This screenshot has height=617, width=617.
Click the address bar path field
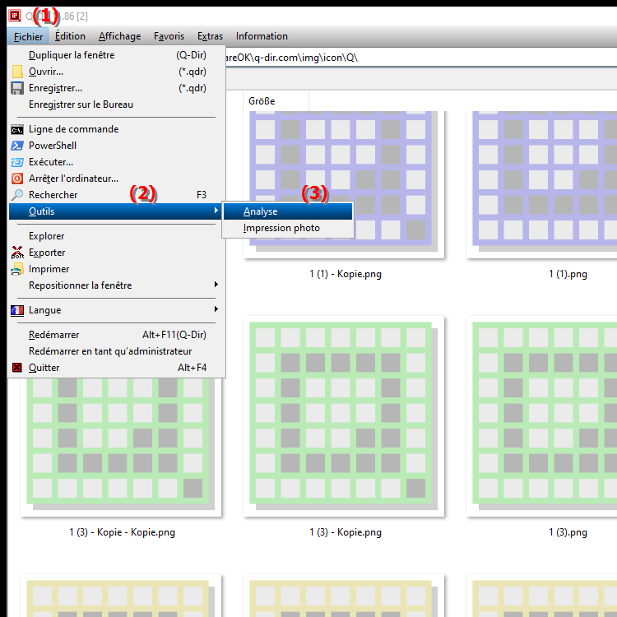coord(421,58)
